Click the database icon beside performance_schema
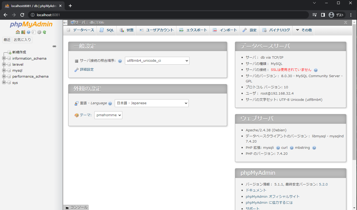This screenshot has width=357, height=210. [x=9, y=76]
